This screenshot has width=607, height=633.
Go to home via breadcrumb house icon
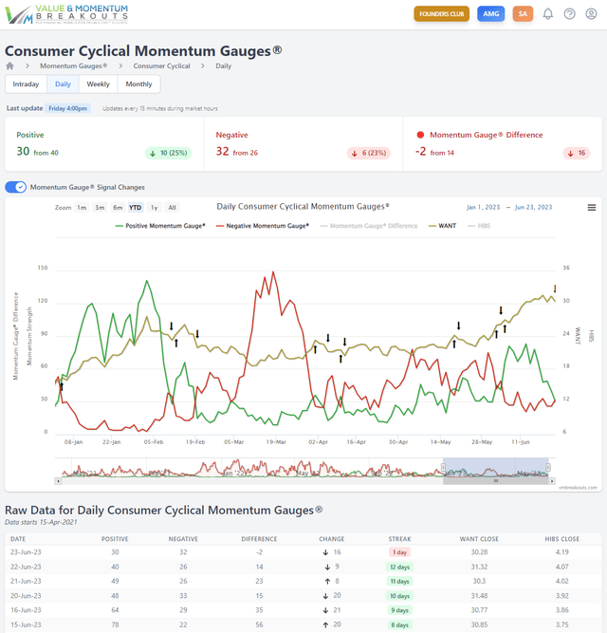click(10, 65)
